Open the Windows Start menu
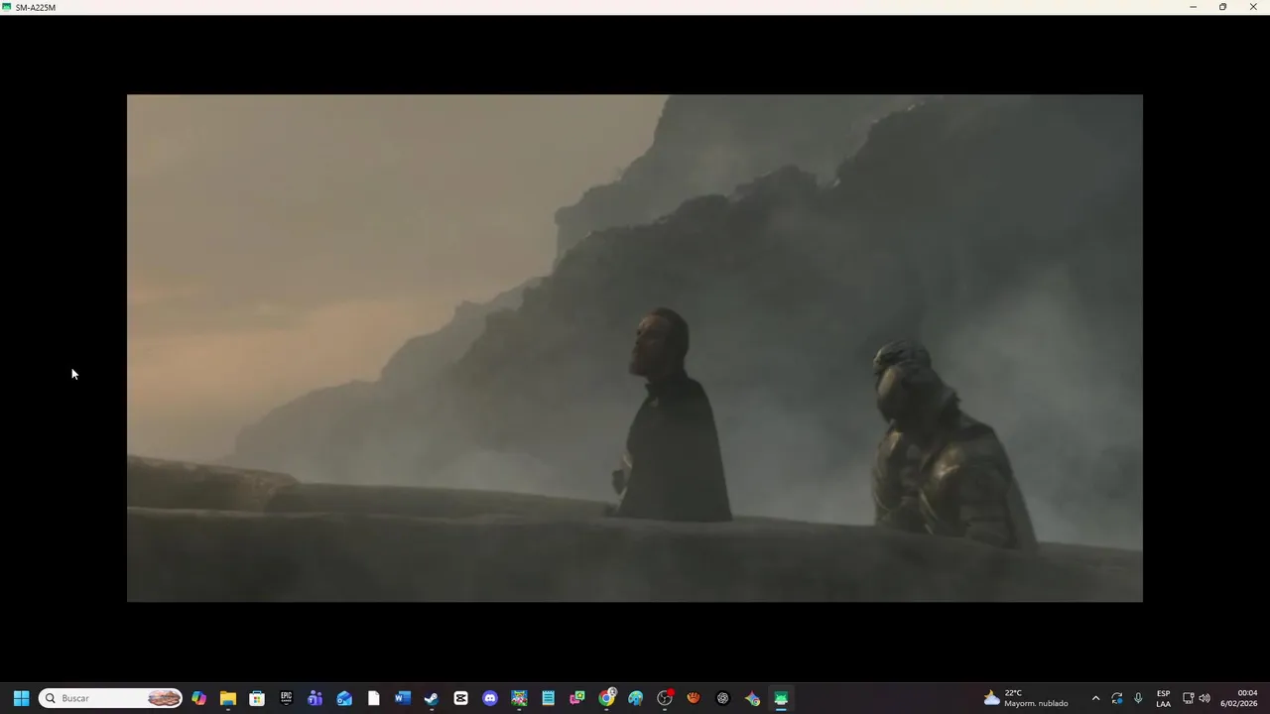The width and height of the screenshot is (1270, 714). click(x=21, y=698)
